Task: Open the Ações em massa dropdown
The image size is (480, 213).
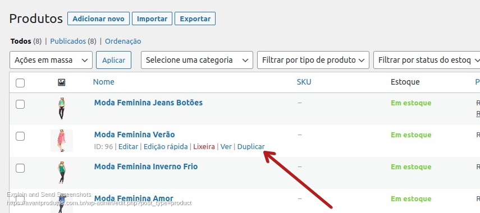Action: (51, 60)
